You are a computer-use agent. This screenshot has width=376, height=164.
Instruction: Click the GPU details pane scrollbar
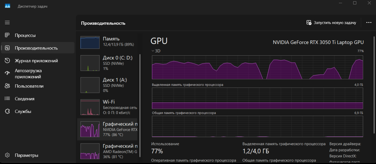pyautogui.click(x=373, y=85)
